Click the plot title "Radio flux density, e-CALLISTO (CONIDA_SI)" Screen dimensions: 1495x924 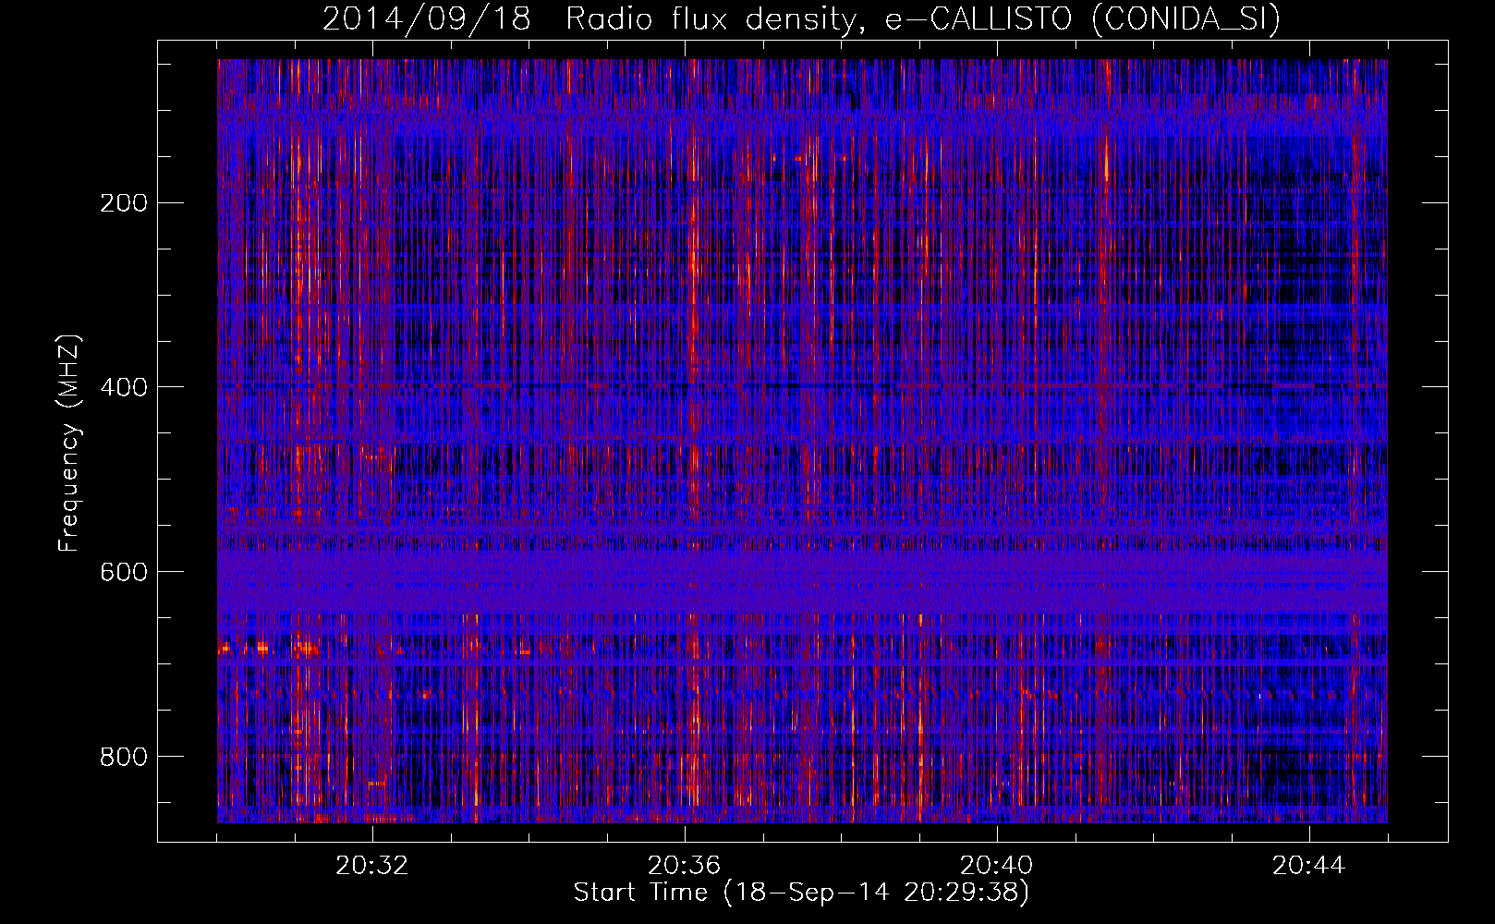click(922, 19)
